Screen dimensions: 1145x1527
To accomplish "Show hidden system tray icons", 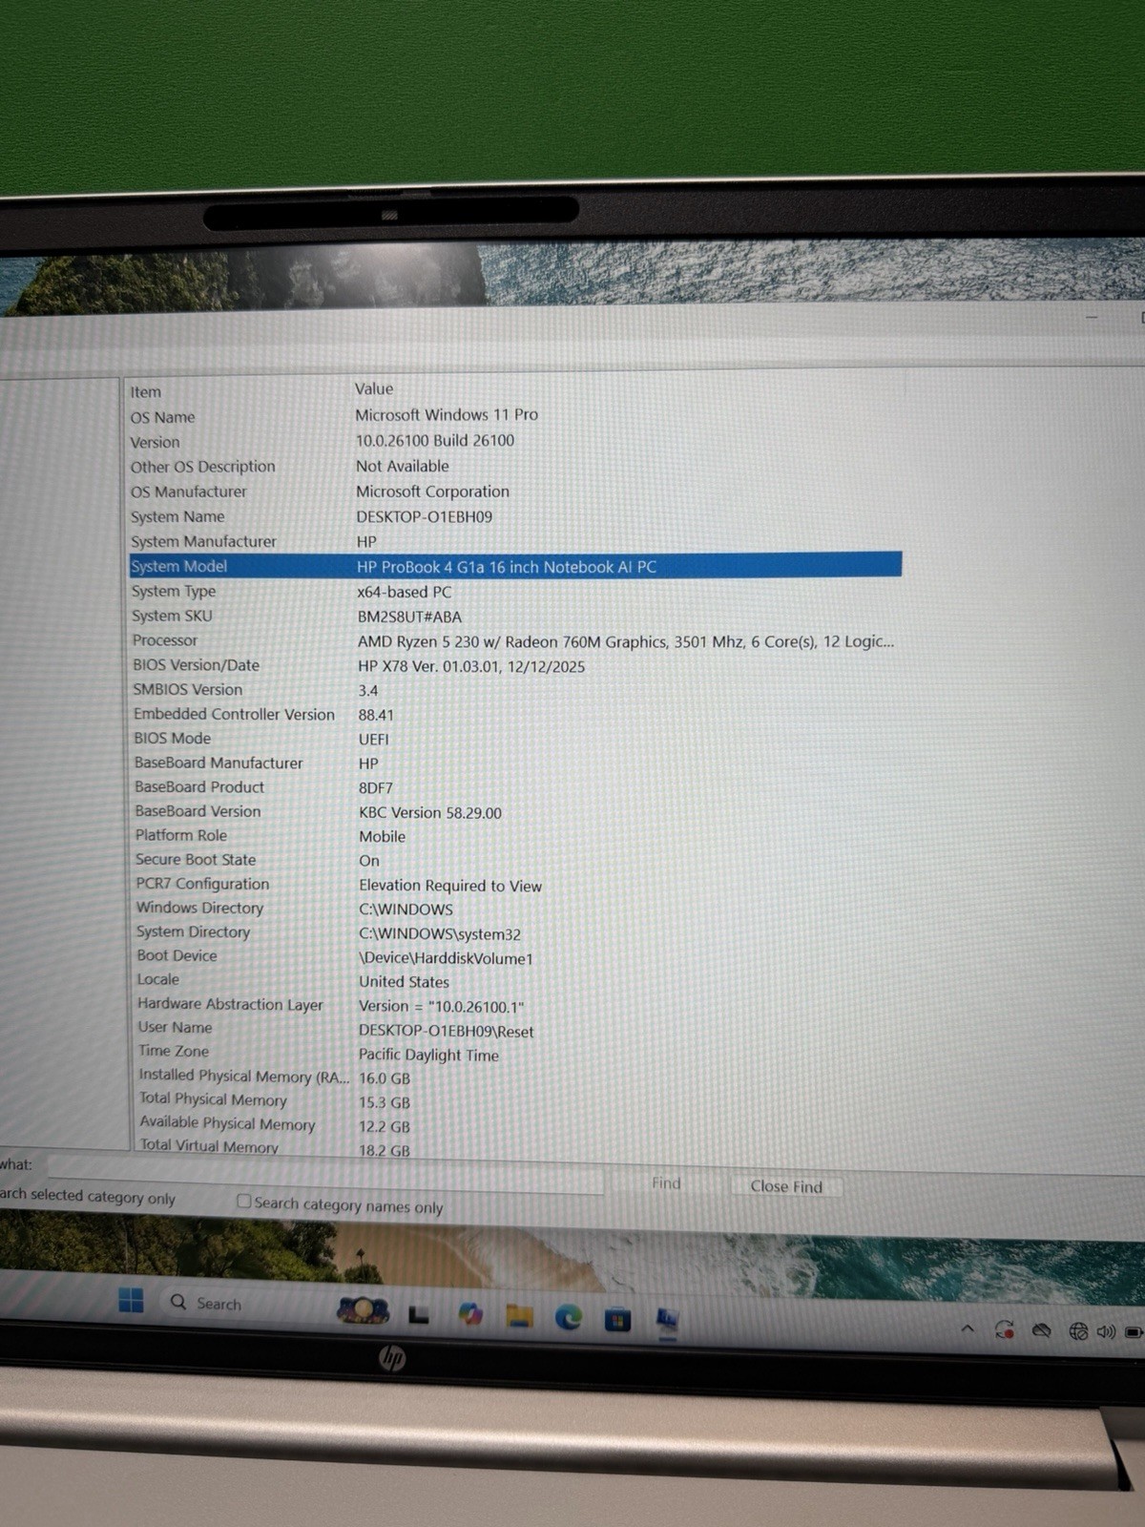I will (968, 1328).
